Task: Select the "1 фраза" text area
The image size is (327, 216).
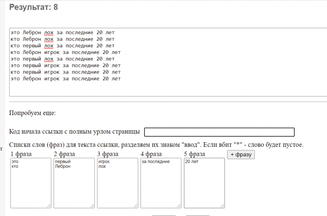Action: [x=31, y=183]
